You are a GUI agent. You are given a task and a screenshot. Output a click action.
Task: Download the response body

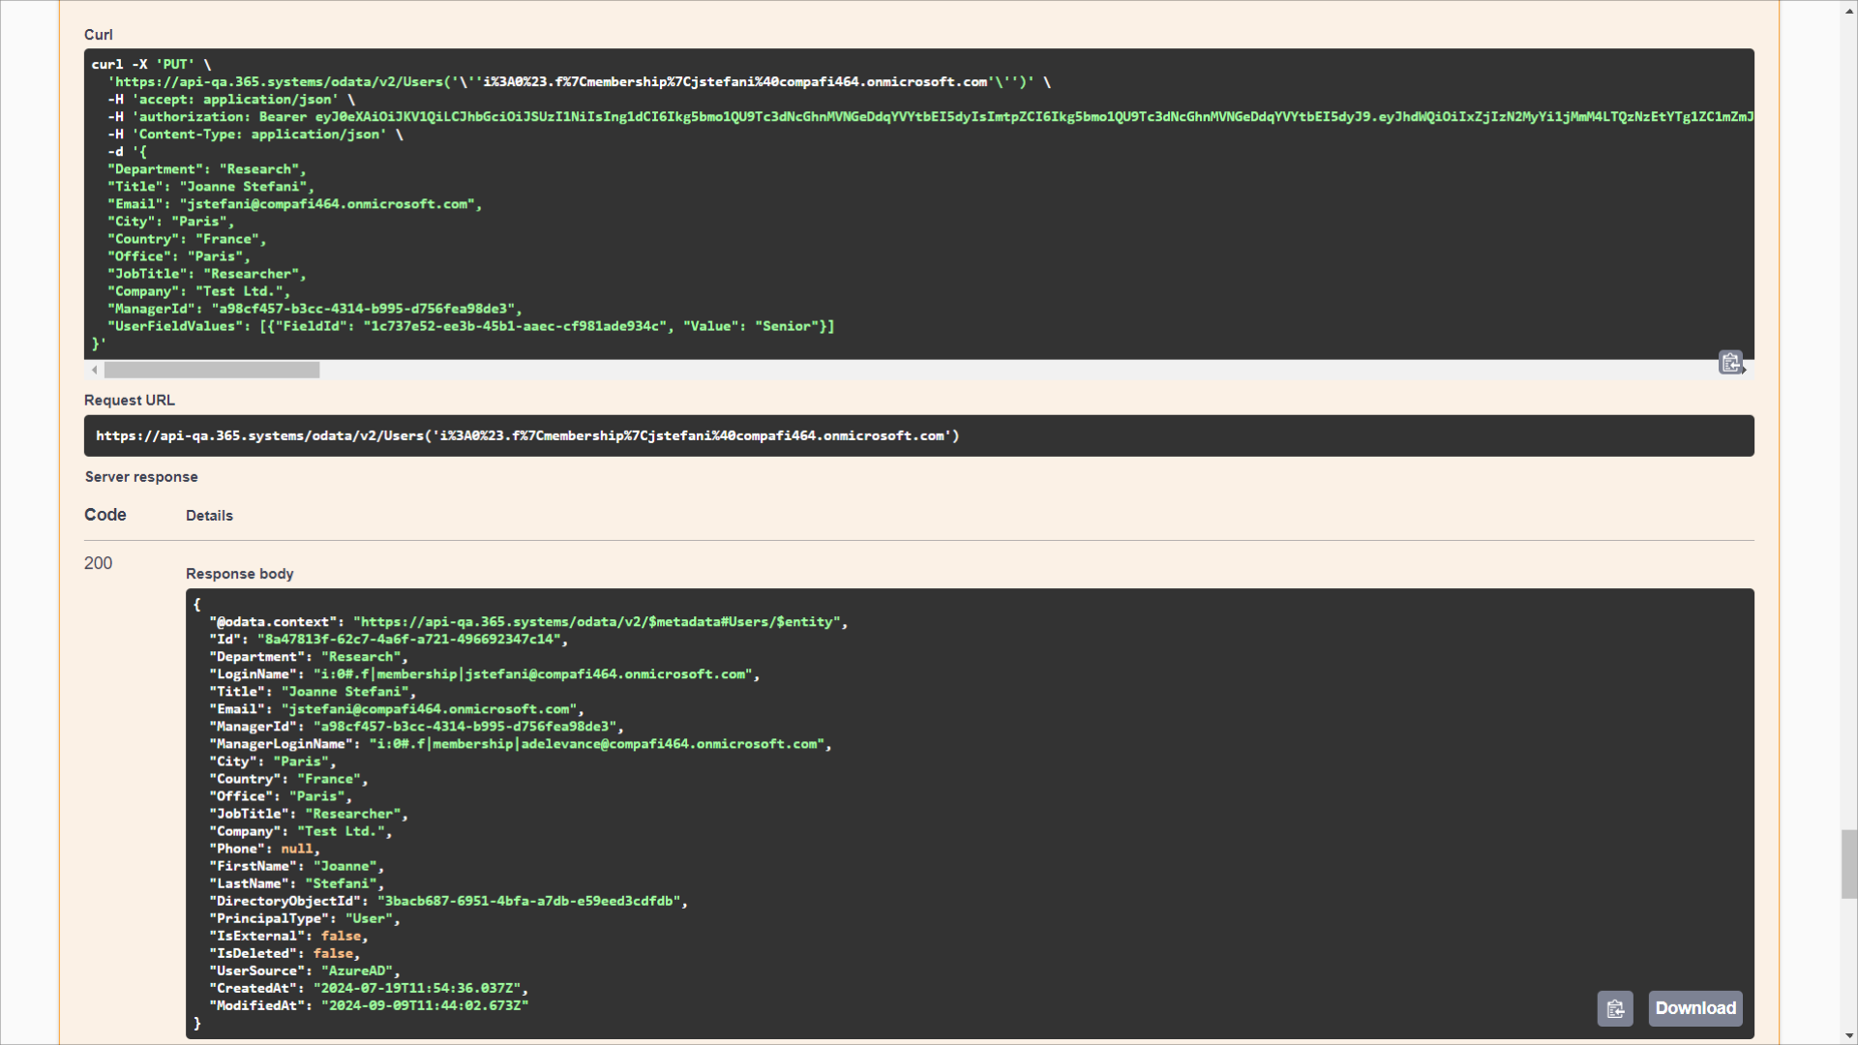1695,1008
